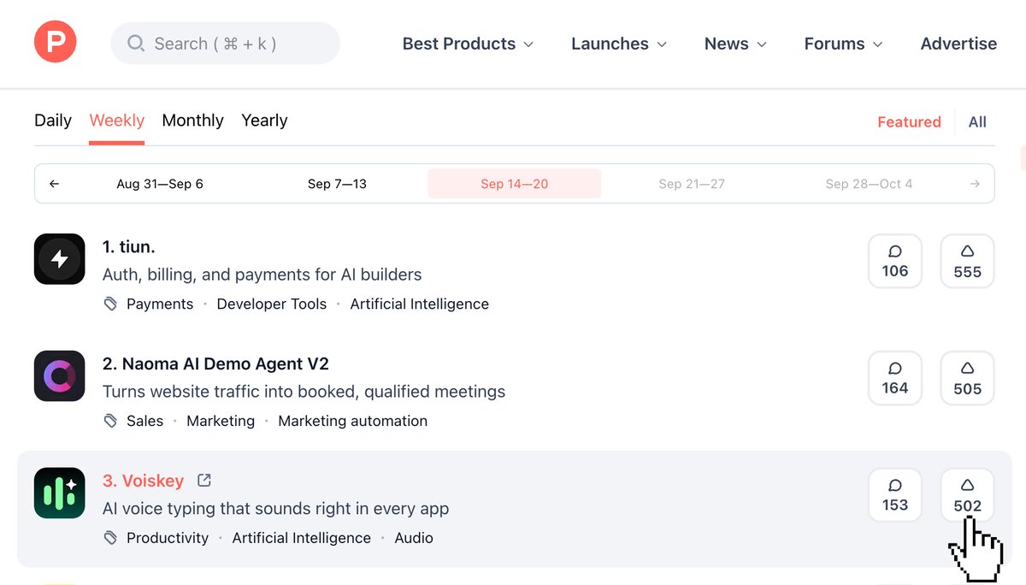Click the search magnifier icon
The width and height of the screenshot is (1026, 585).
136,43
